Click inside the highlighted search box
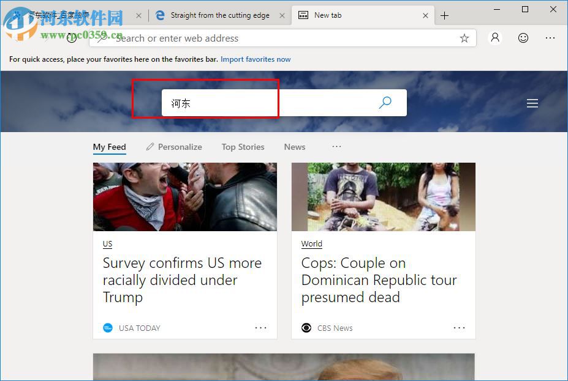Screen dimensions: 568x381 click(220, 103)
